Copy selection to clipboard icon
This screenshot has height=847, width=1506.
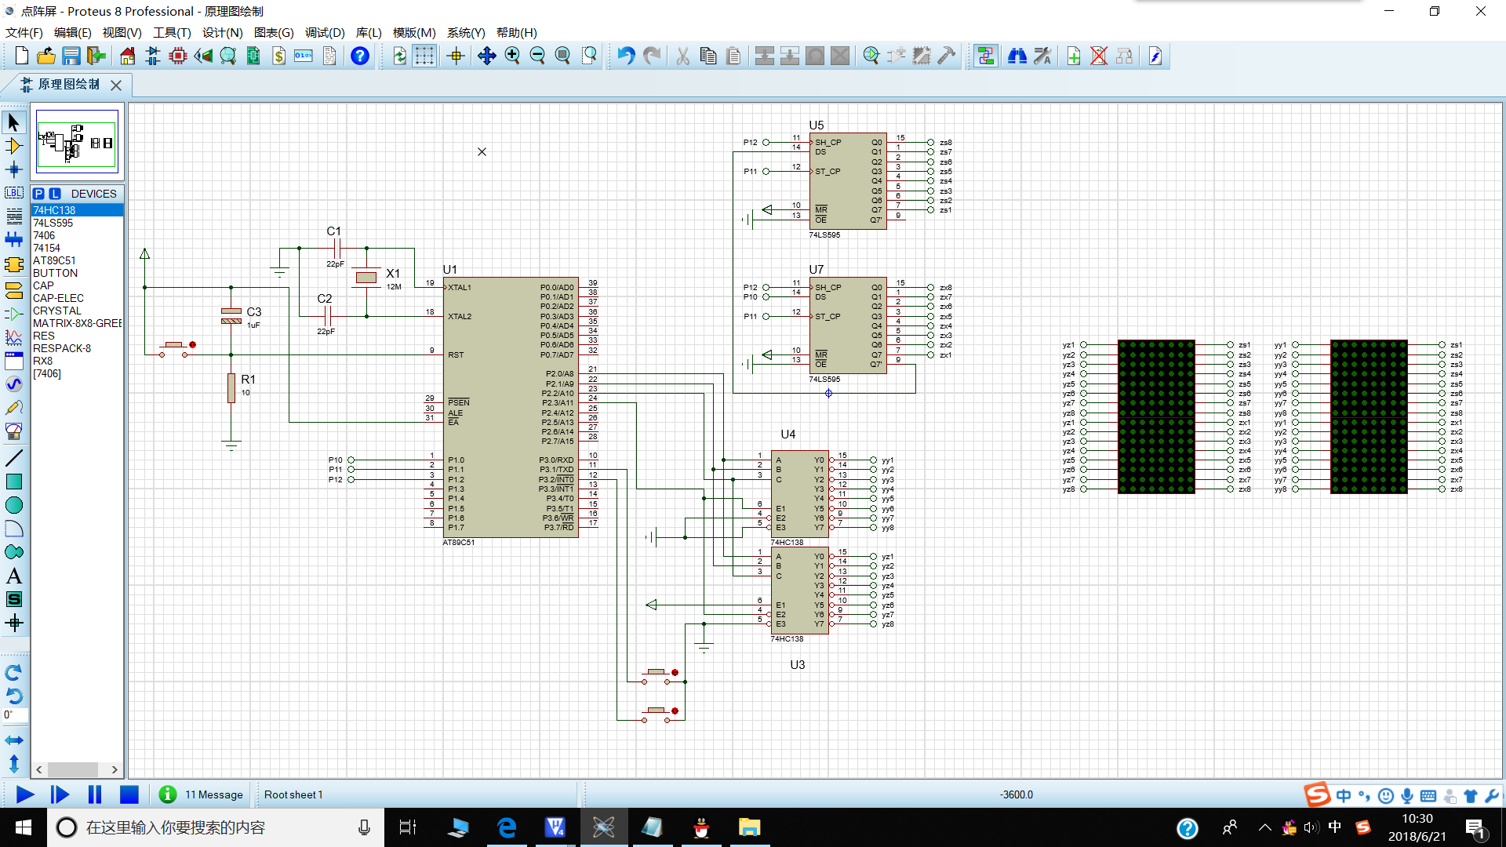point(708,56)
